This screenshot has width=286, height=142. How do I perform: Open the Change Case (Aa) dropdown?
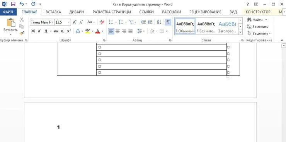click(x=91, y=22)
